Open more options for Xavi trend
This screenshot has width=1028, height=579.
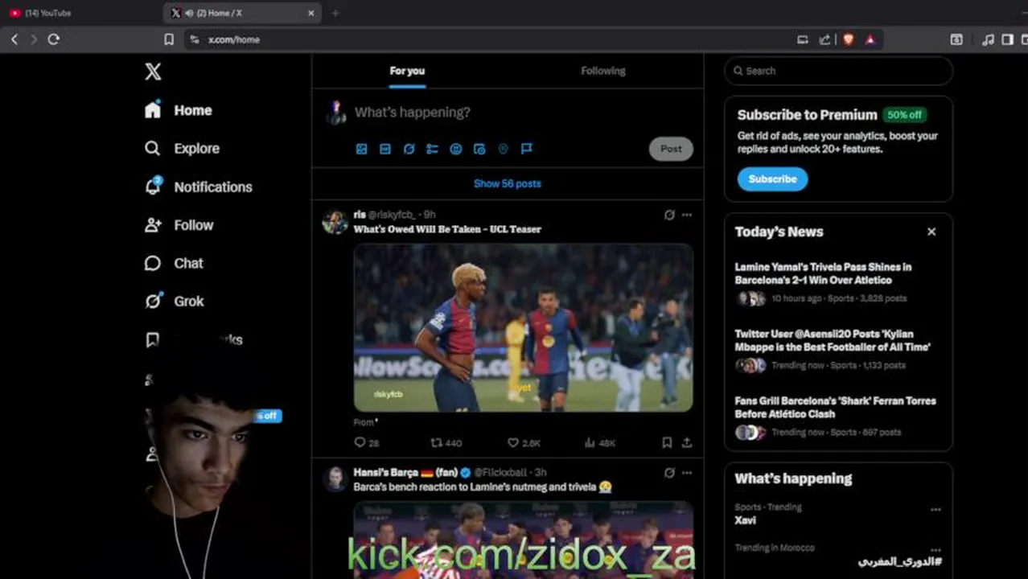(x=935, y=509)
